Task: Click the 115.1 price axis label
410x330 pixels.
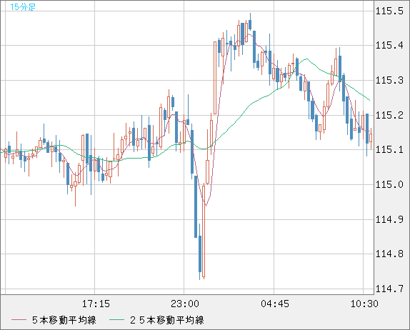Action: pos(389,149)
